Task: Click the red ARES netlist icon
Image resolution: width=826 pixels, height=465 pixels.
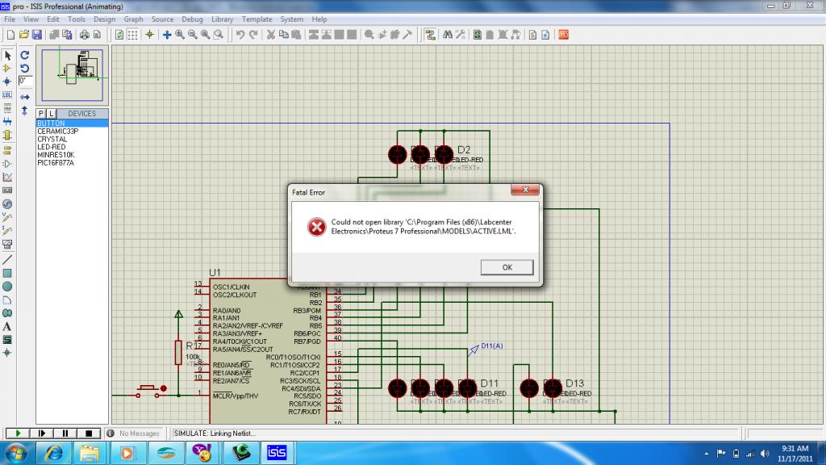Action: [564, 35]
